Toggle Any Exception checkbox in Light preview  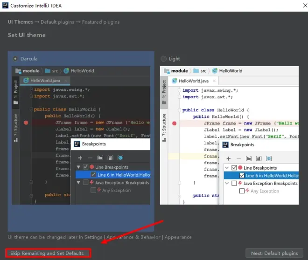(x=242, y=191)
